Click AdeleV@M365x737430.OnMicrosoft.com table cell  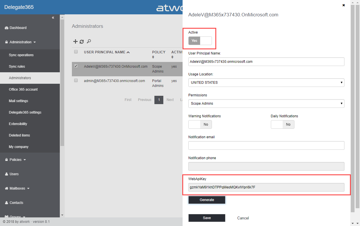coord(116,67)
